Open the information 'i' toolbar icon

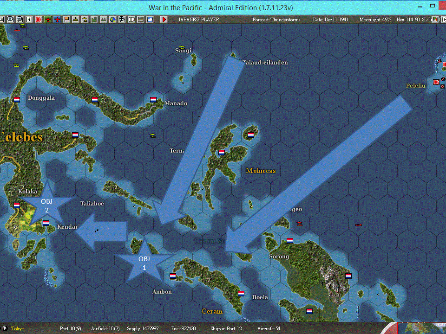(29, 19)
